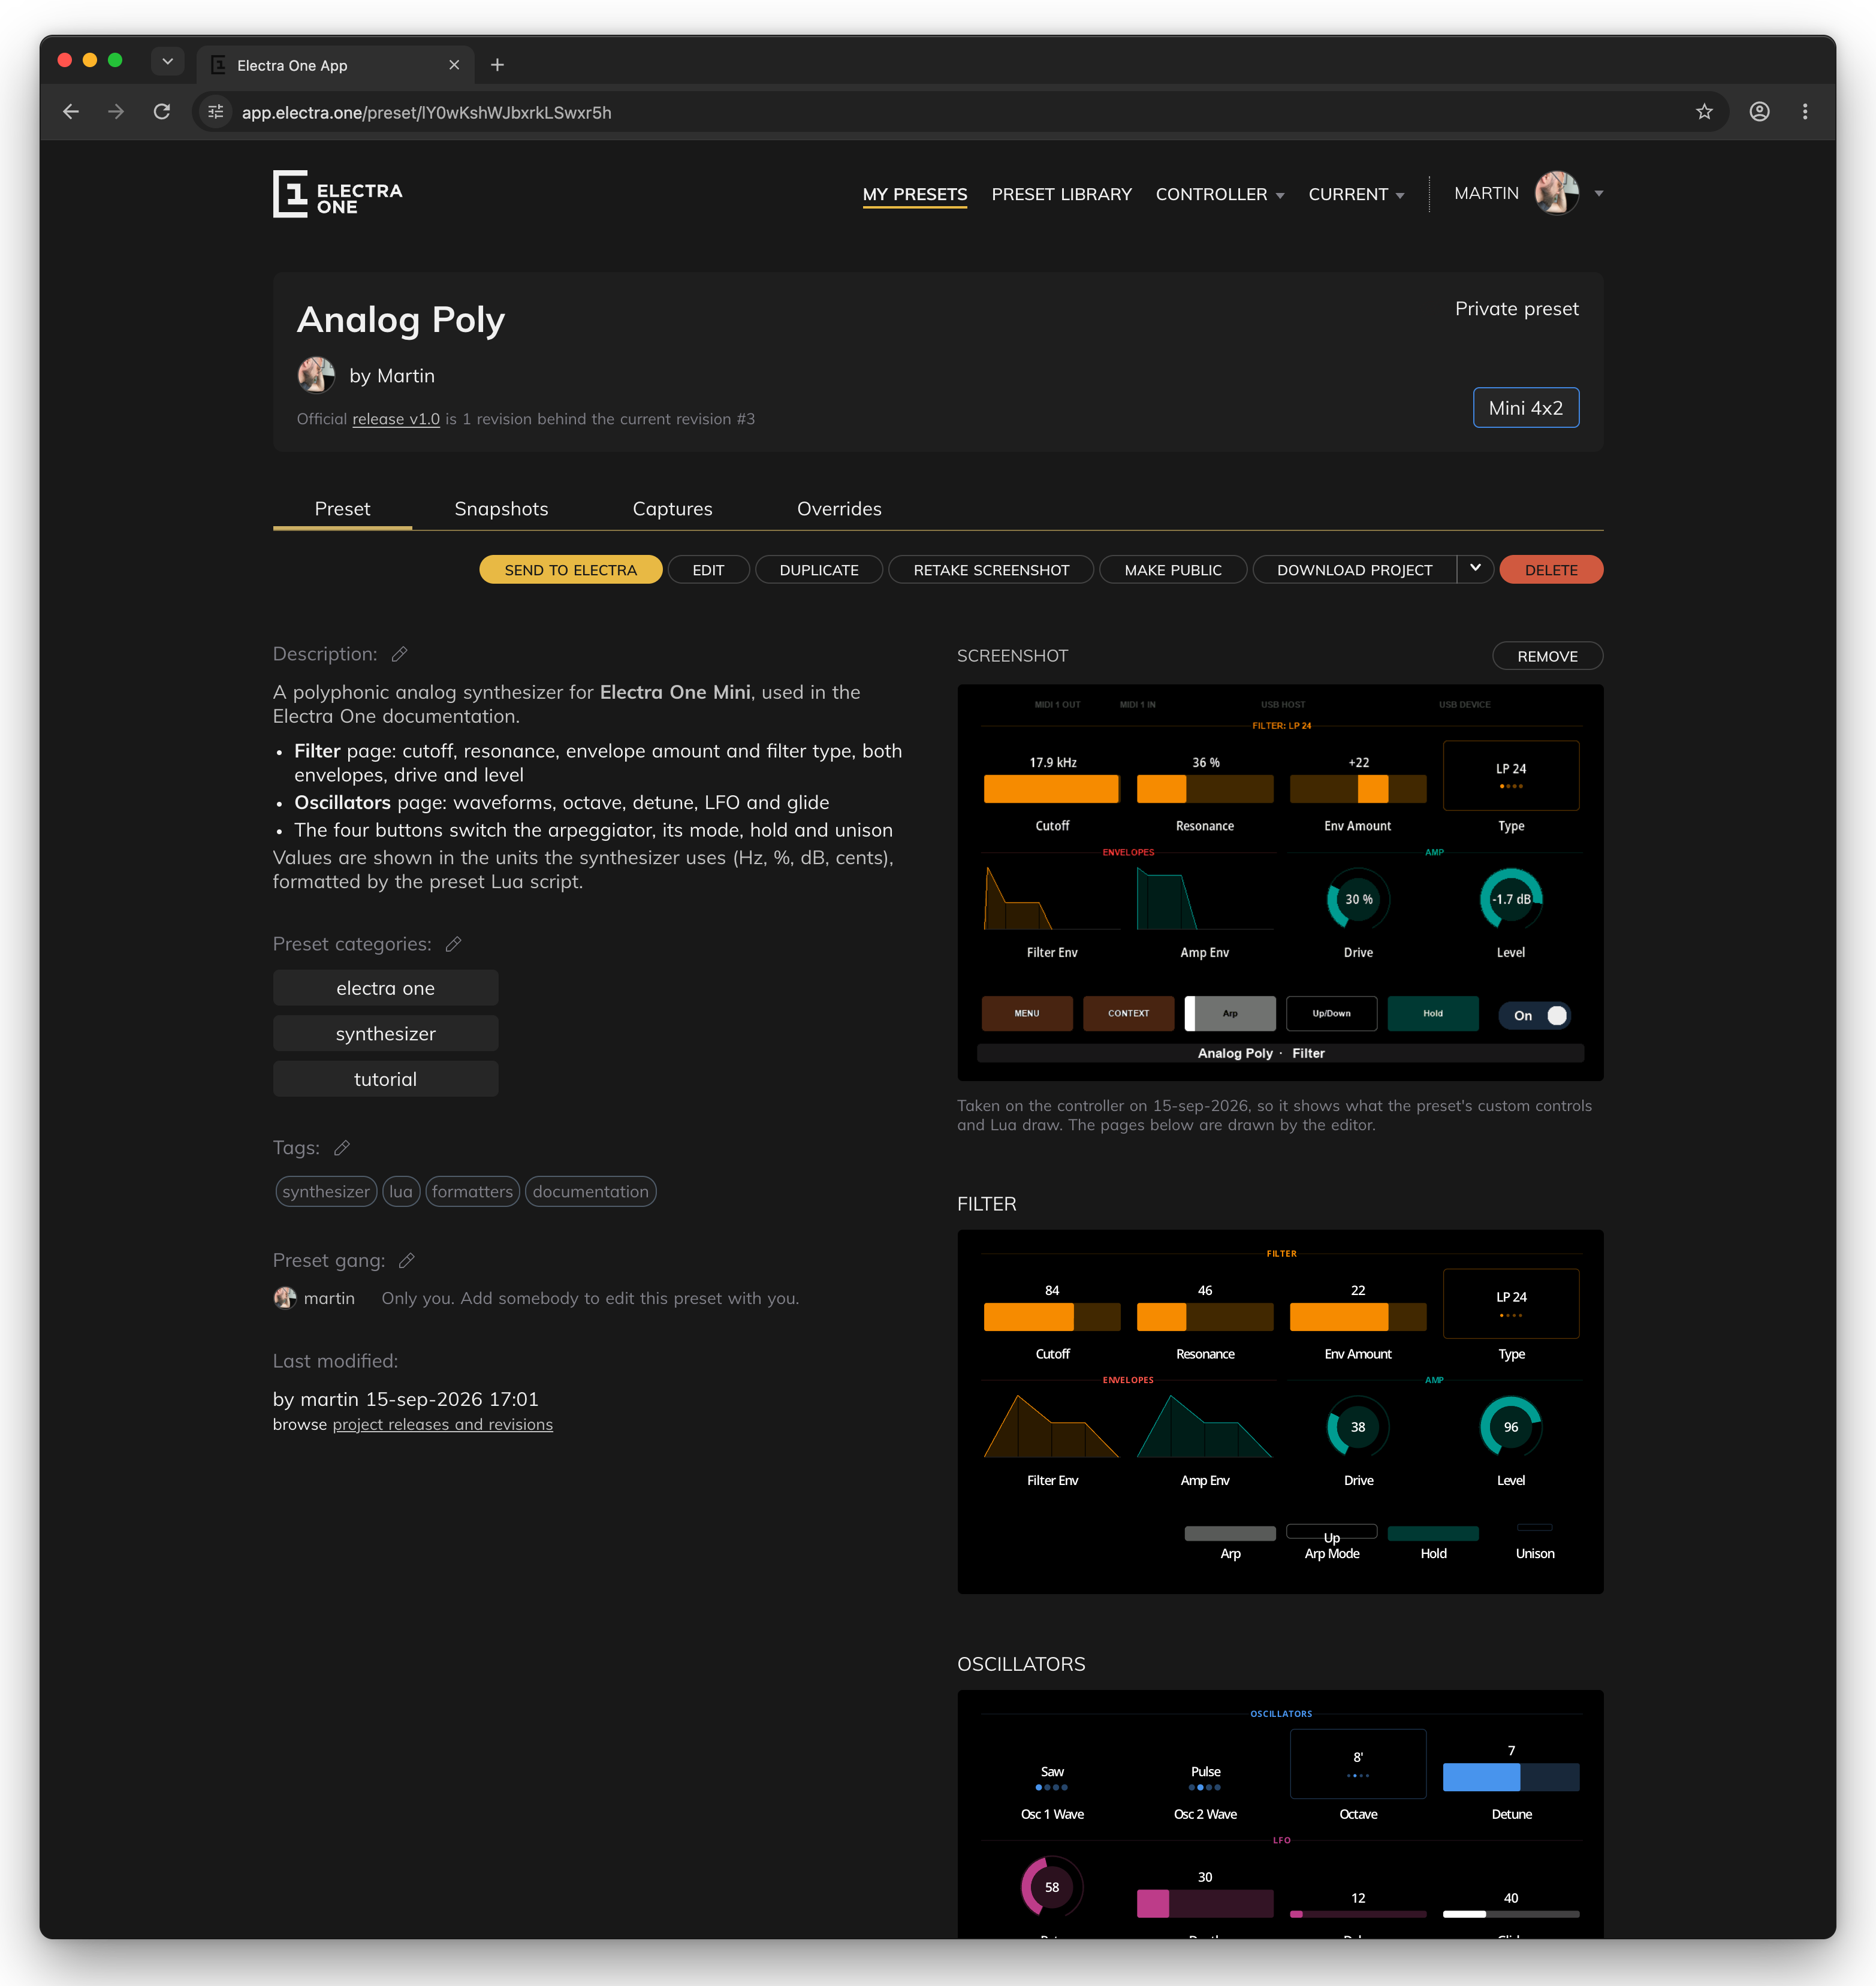Screen dimensions: 1876x1986
Task: Open the browser three-dot menu
Action: (x=1805, y=112)
